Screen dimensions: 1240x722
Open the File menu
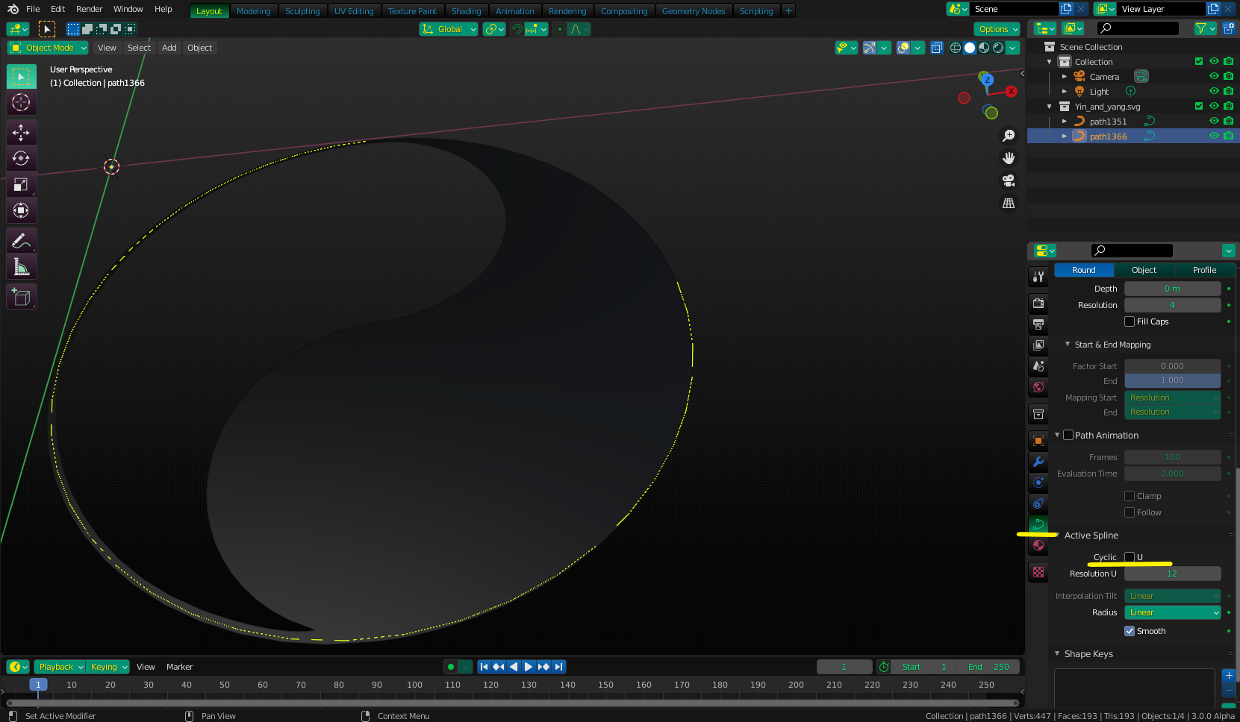click(33, 9)
